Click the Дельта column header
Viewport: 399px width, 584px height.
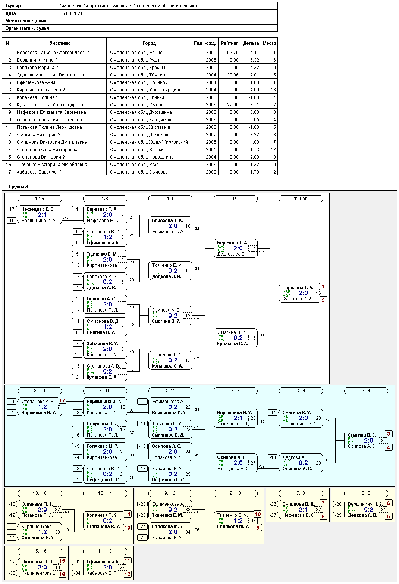click(251, 43)
